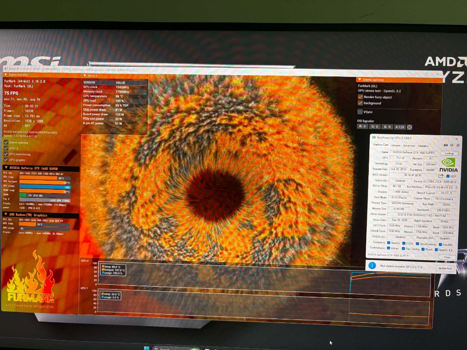Click the GPU-Z screenshot camera icon
Image resolution: width=467 pixels, height=350 pixels.
[445, 145]
